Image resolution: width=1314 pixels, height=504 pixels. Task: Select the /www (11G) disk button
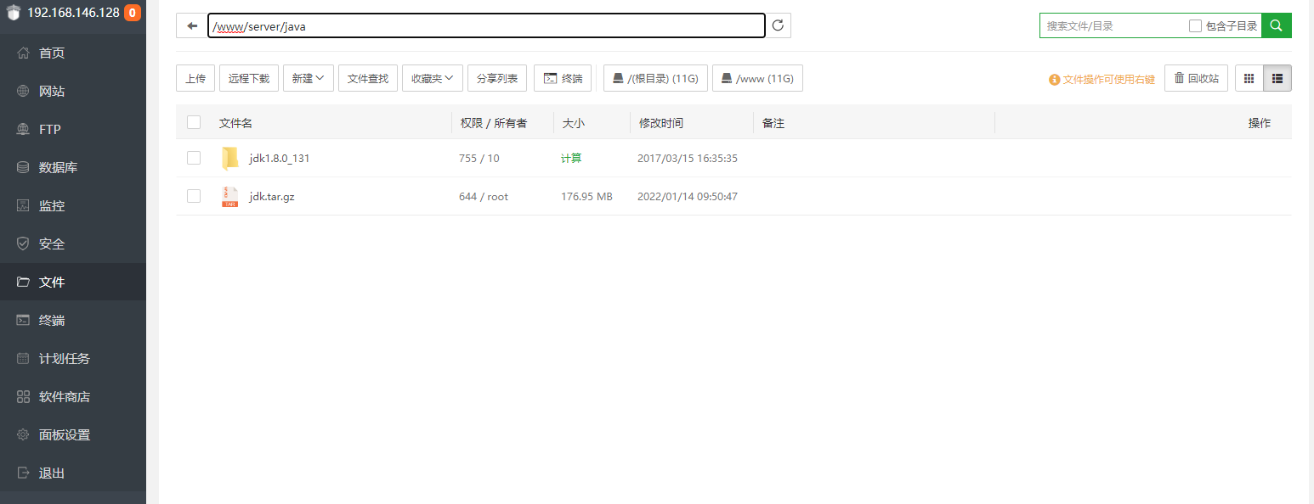(756, 78)
